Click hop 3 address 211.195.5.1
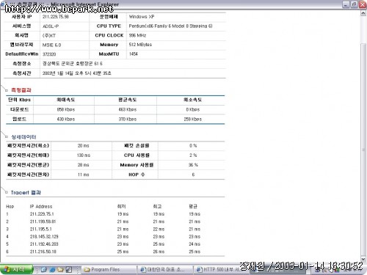Image resolution: width=367 pixels, height=275 pixels. click(40, 229)
